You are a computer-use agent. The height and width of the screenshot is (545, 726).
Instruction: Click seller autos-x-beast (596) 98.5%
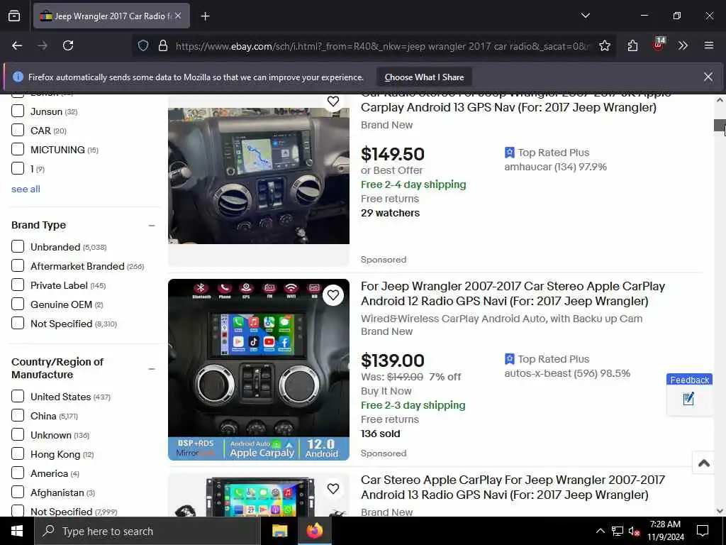click(567, 373)
